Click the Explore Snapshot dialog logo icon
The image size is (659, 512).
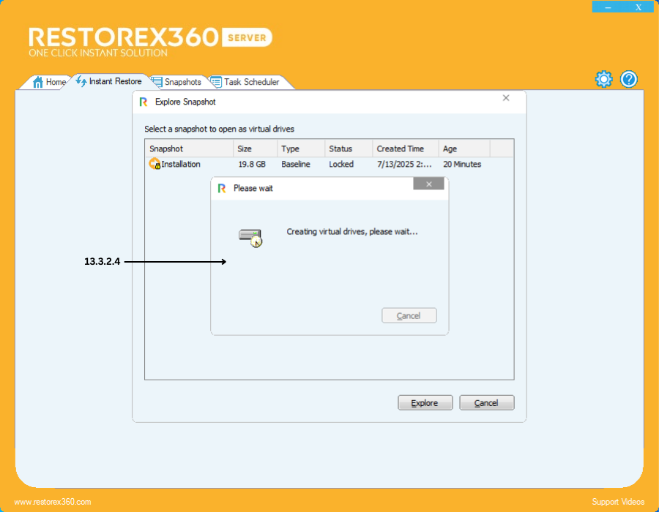pos(144,102)
